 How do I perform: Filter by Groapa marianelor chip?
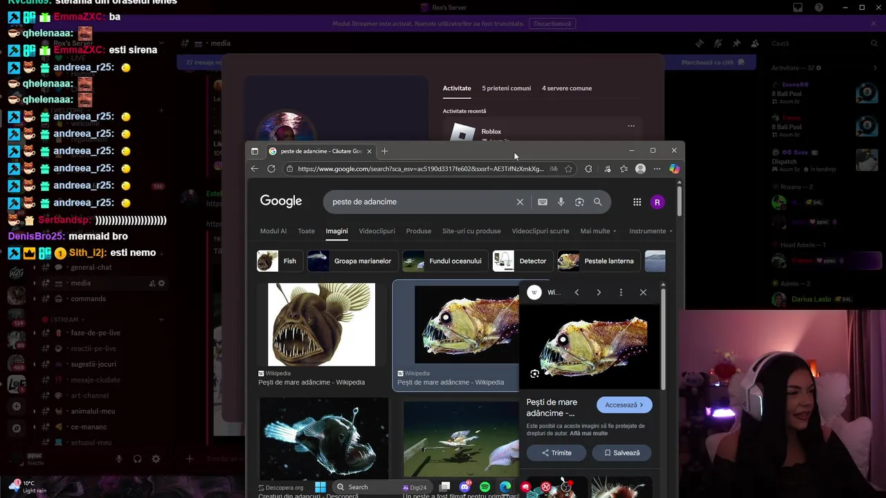click(352, 261)
